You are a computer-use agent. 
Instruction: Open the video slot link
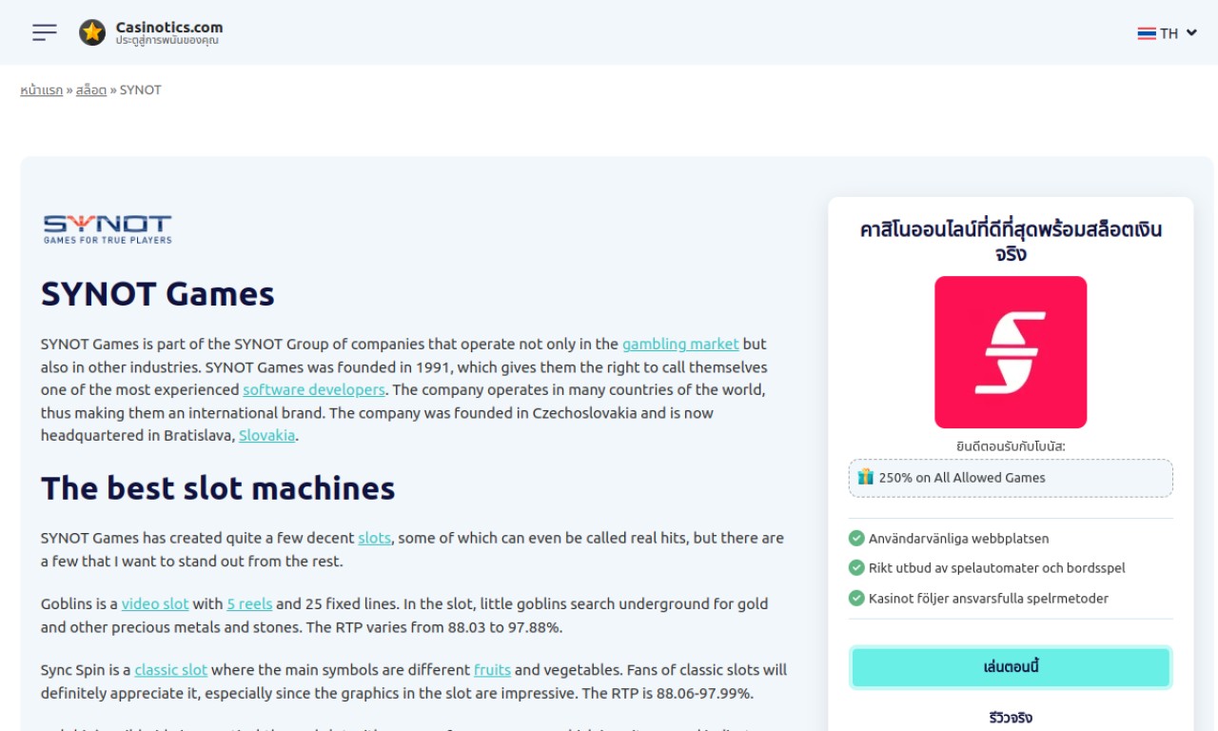tap(155, 603)
